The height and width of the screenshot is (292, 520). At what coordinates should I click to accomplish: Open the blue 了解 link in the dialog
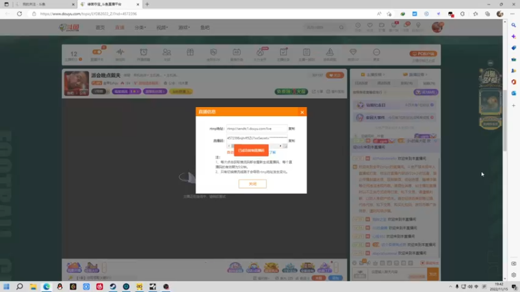coord(272,152)
